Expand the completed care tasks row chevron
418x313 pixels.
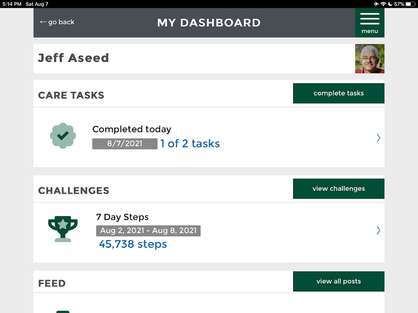point(378,138)
